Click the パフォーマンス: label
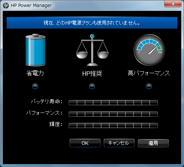This screenshot has height=167, width=184. pyautogui.click(x=44, y=113)
